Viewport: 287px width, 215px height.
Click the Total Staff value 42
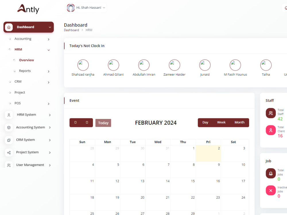click(280, 119)
